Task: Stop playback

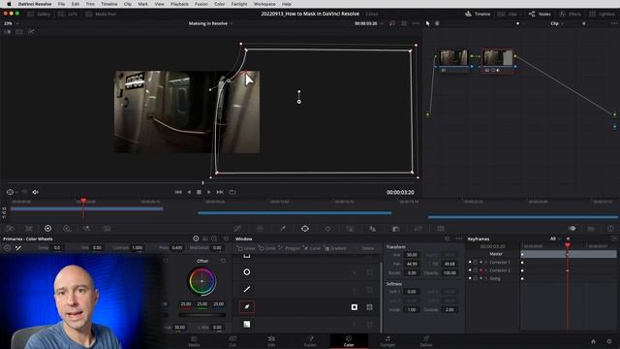Action: [x=199, y=192]
